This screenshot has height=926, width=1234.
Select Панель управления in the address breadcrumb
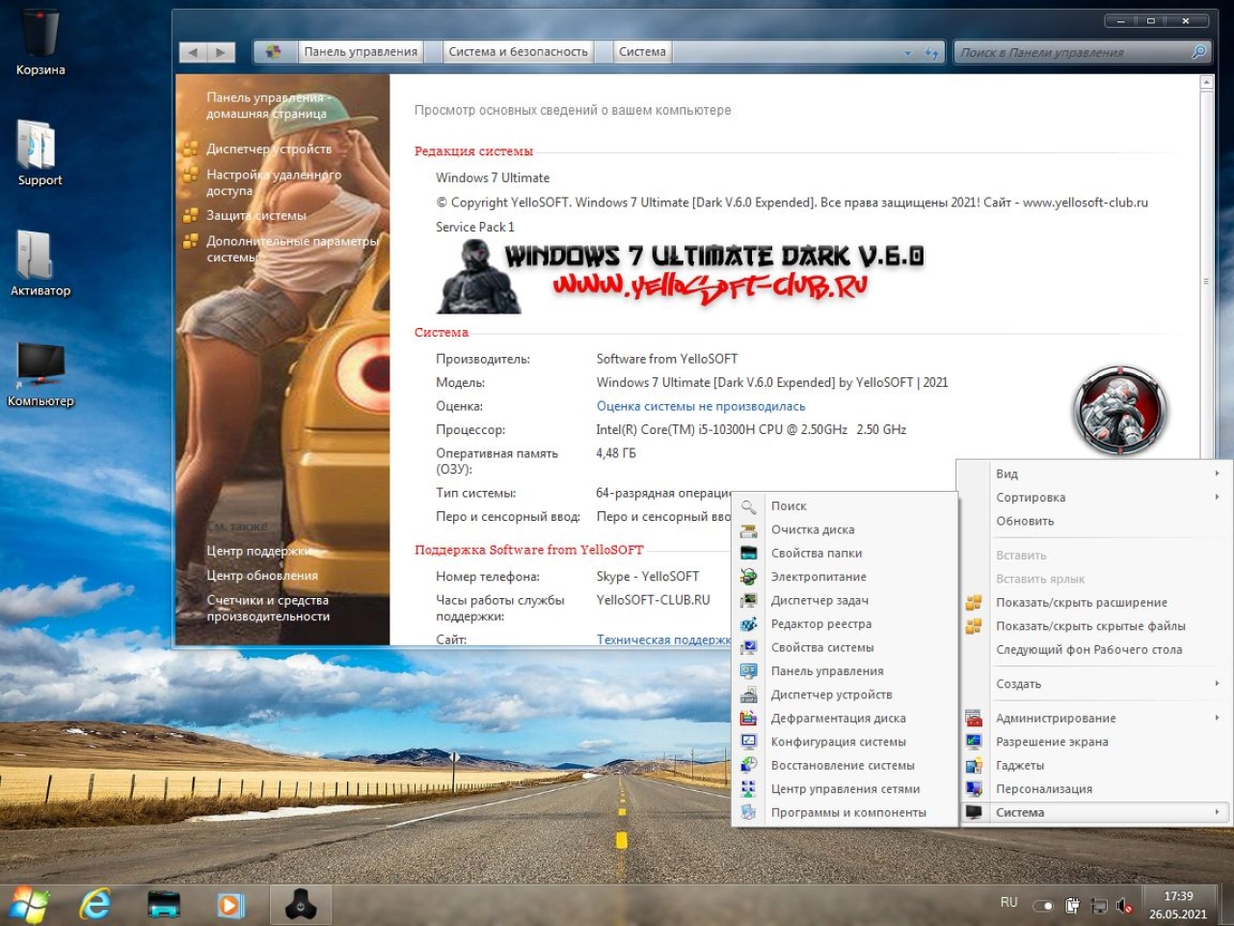pos(361,52)
